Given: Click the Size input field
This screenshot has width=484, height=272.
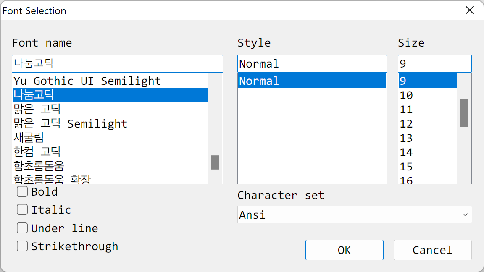Looking at the screenshot, I should 434,64.
